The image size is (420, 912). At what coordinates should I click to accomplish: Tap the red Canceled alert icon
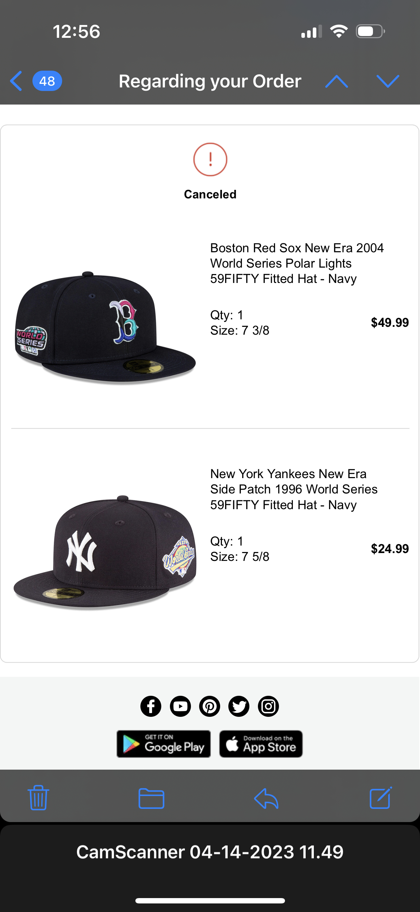(210, 159)
